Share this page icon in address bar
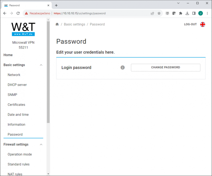This screenshot has height=176, width=212. point(152,13)
